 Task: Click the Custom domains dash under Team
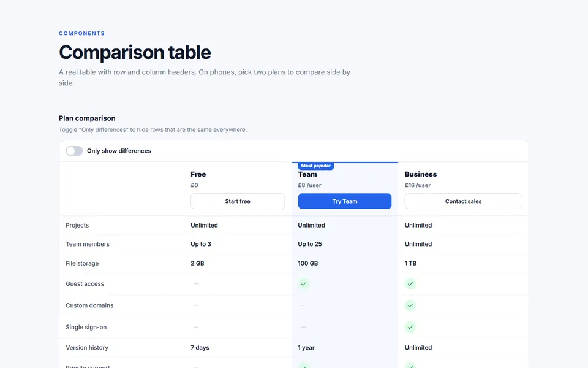tap(304, 305)
